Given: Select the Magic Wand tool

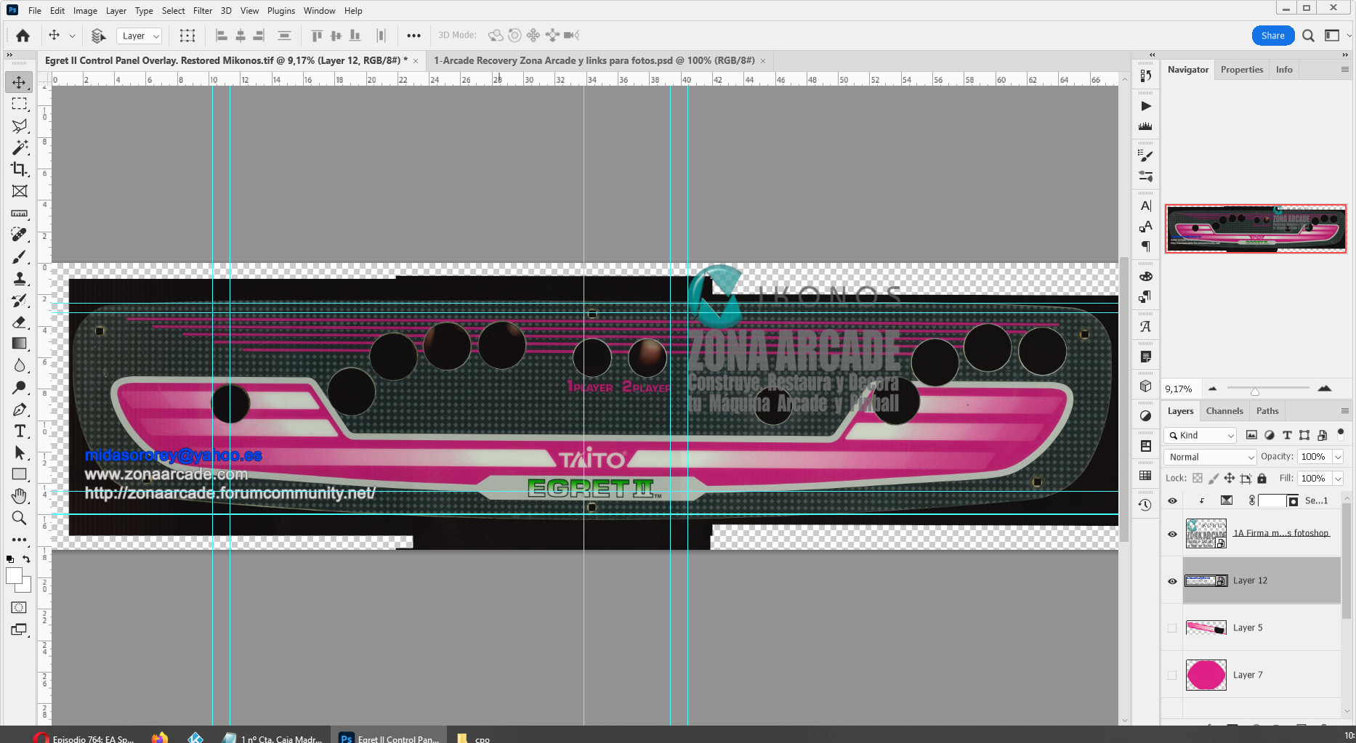Looking at the screenshot, I should pyautogui.click(x=19, y=147).
